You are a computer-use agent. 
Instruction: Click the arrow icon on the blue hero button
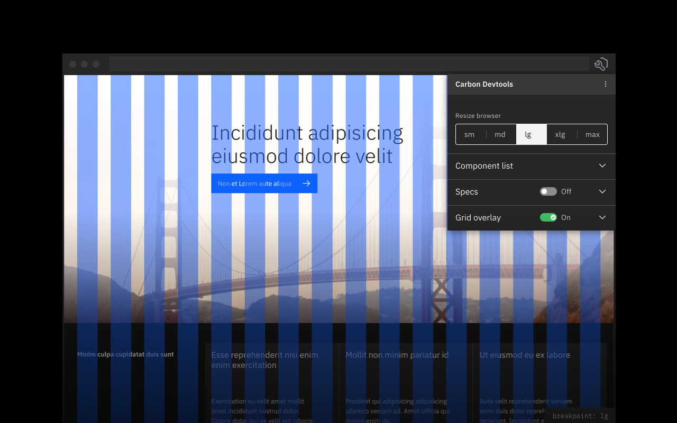(x=306, y=183)
